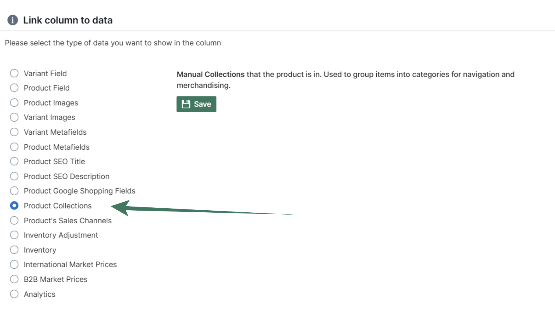The image size is (555, 312).
Task: Select the Product SEO Description option
Action: point(14,176)
